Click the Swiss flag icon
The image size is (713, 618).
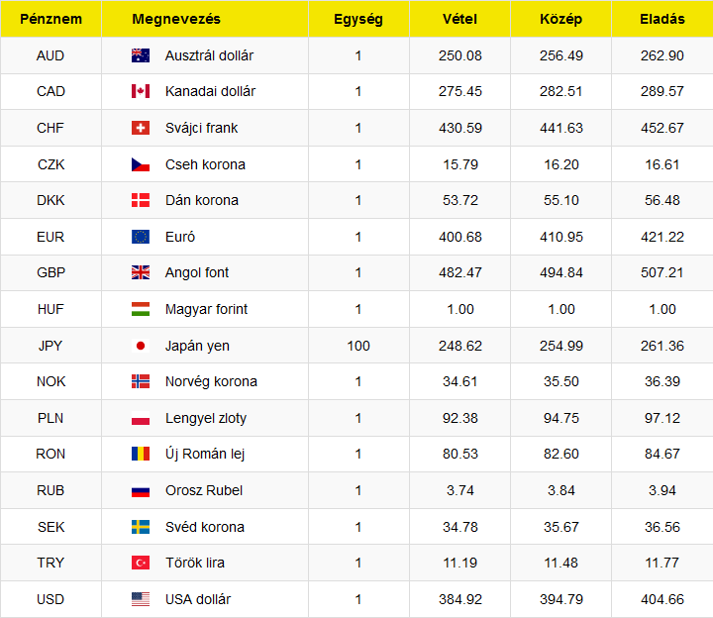click(141, 128)
